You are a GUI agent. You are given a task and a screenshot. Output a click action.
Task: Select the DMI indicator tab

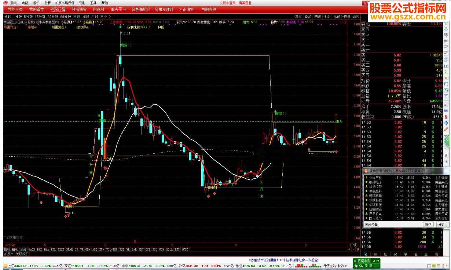[39, 249]
